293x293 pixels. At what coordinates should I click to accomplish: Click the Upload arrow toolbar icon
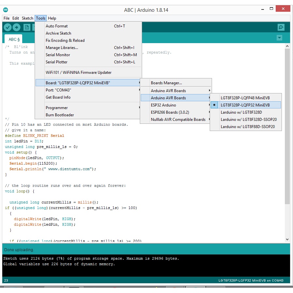click(16, 27)
